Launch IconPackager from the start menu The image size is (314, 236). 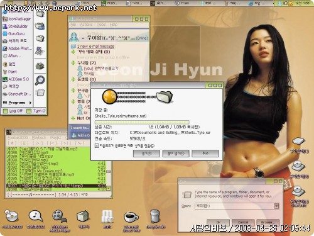[x=17, y=19]
